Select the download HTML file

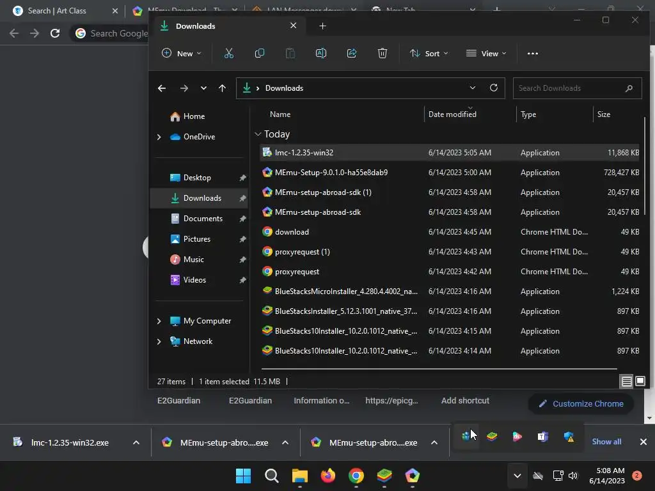click(450, 232)
